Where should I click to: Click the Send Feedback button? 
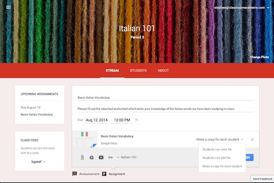(263, 179)
